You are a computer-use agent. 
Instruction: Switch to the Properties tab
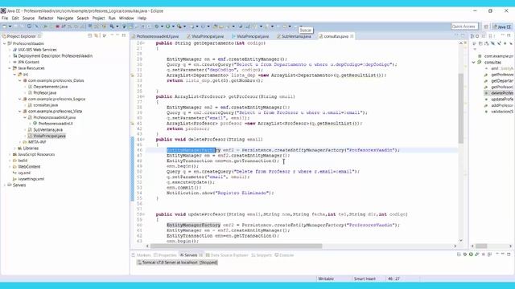click(x=166, y=255)
